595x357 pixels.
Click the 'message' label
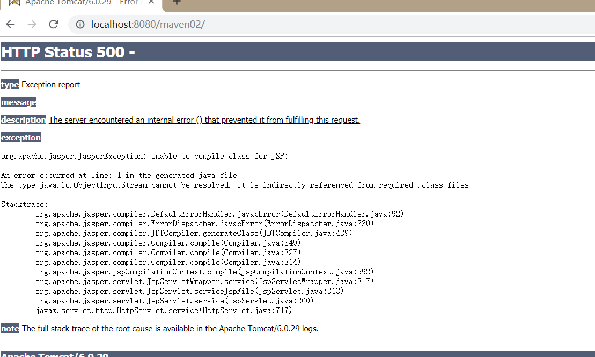point(19,102)
